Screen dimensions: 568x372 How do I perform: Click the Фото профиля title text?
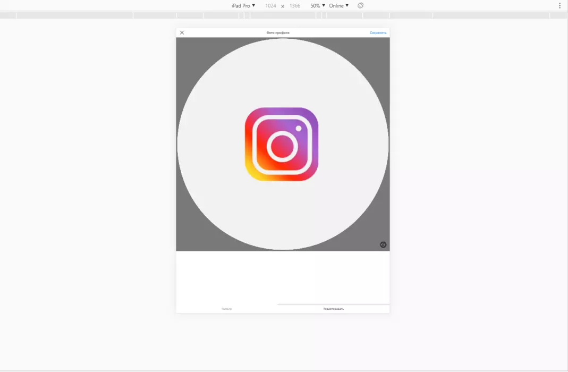pos(278,32)
